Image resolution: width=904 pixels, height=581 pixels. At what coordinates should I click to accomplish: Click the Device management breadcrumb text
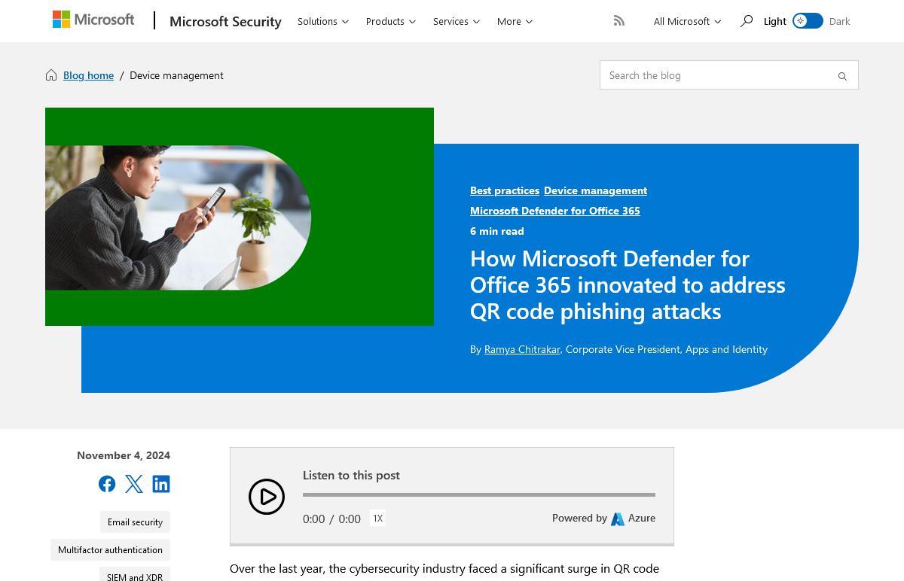176,75
